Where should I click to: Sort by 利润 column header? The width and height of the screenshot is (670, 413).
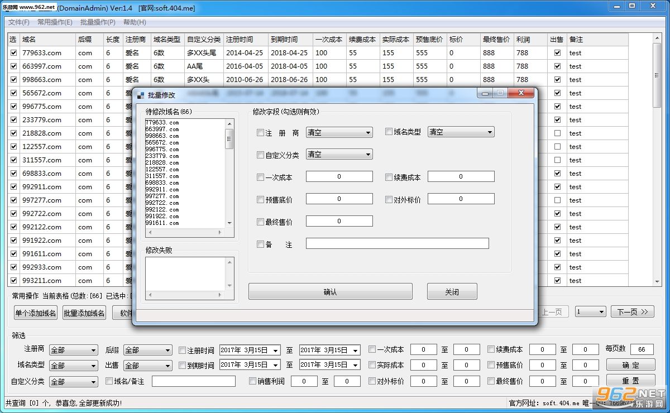point(531,40)
